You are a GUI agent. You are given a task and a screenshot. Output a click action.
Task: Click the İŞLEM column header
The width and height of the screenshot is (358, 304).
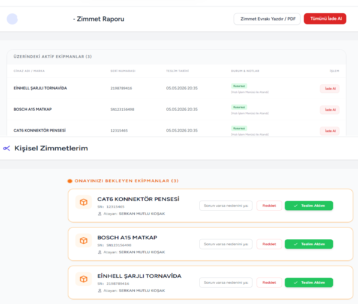click(x=335, y=71)
